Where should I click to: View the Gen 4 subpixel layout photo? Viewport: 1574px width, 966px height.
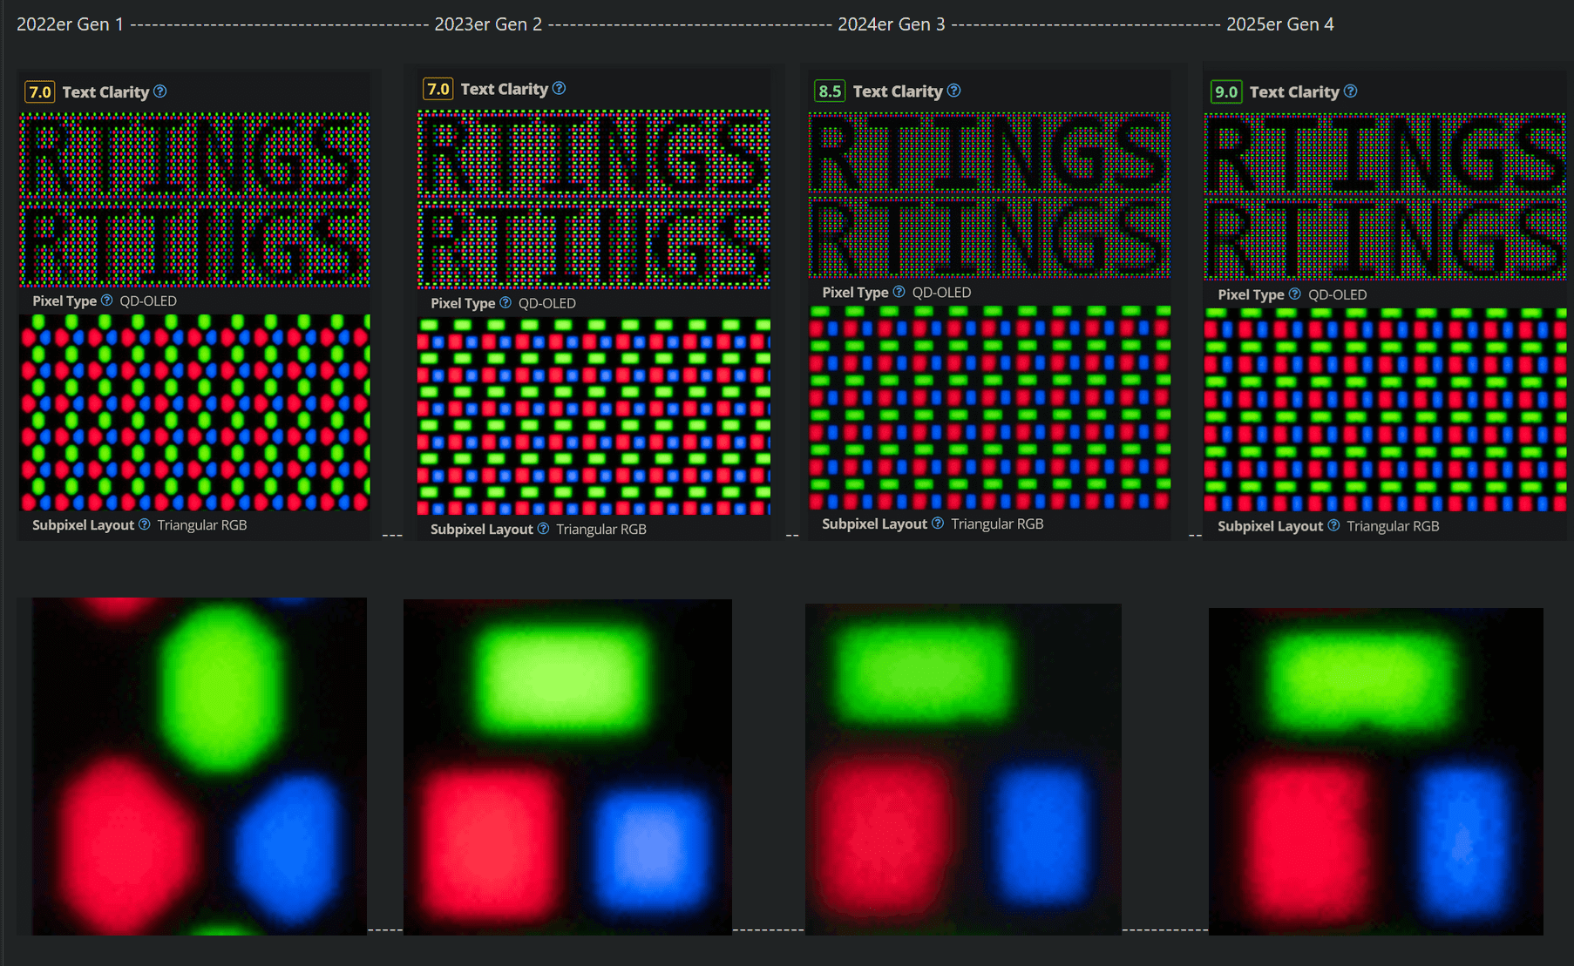1385,410
